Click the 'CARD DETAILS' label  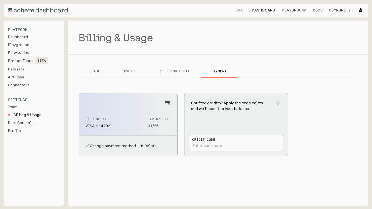[x=98, y=119]
